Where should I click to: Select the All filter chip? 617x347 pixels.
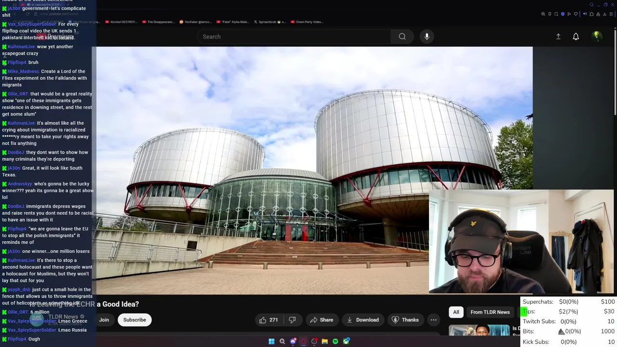click(x=456, y=312)
